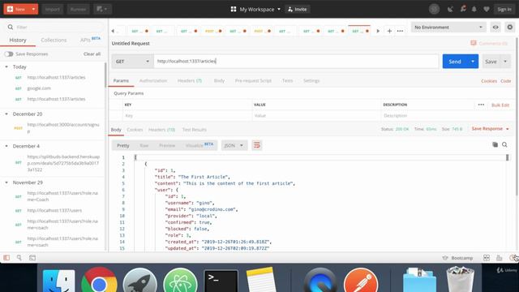Screen dimensions: 519x292
Task: Search the response with magnifier icon
Action: click(x=504, y=144)
